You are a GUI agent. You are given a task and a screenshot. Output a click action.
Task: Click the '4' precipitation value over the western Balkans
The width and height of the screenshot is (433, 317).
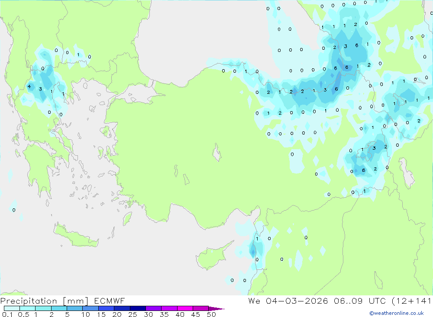pyautogui.click(x=29, y=86)
